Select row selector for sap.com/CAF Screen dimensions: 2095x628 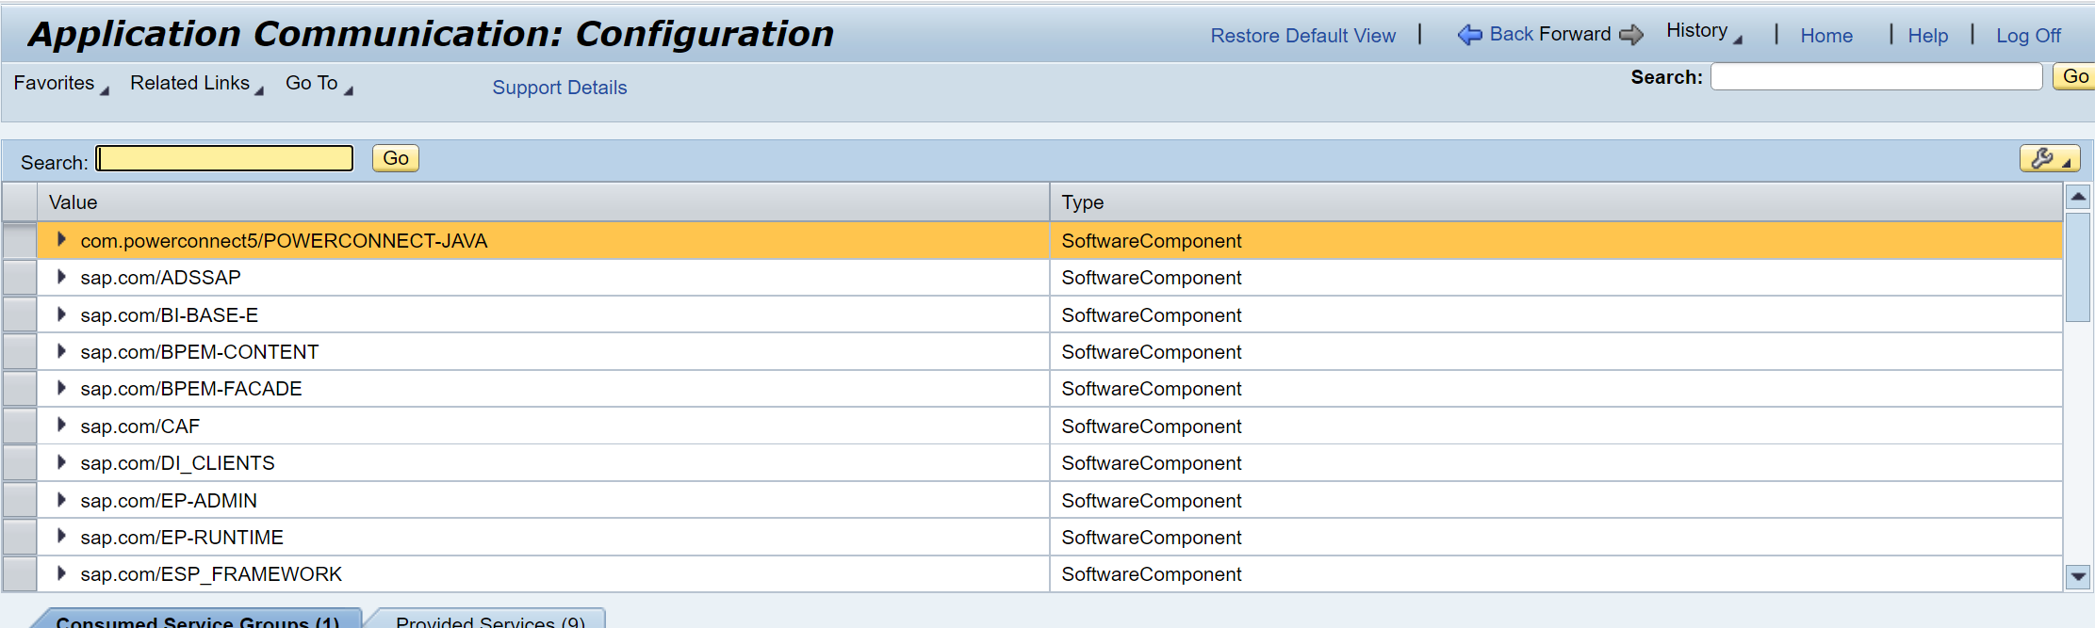coord(20,427)
